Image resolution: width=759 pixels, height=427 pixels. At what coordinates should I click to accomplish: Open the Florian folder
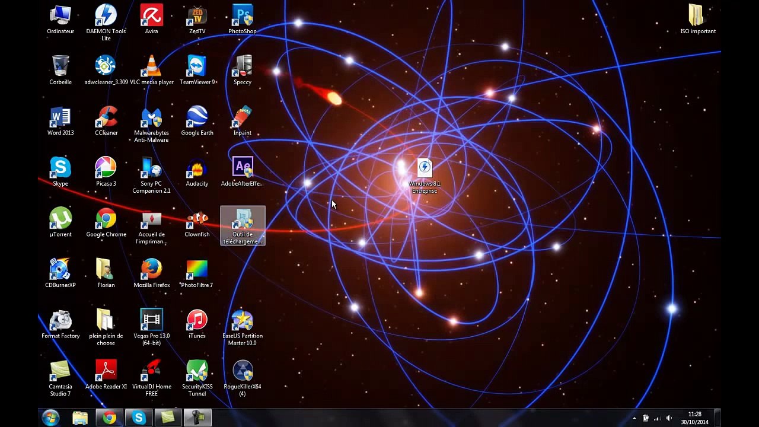pyautogui.click(x=106, y=273)
